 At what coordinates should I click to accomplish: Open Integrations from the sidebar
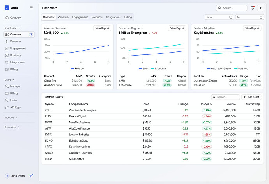(17, 62)
